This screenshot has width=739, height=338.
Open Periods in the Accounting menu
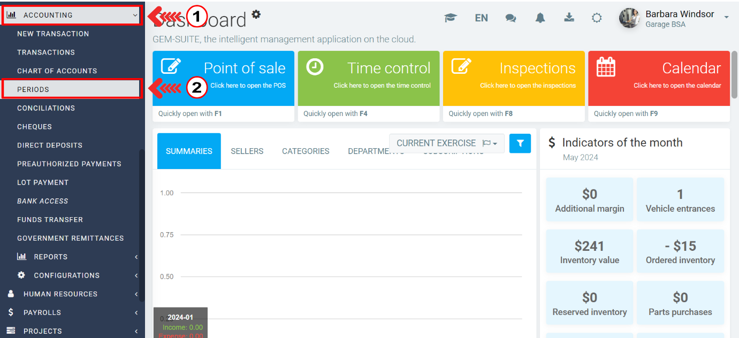coord(72,89)
